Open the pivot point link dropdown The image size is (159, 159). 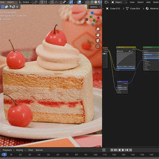(37, 2)
